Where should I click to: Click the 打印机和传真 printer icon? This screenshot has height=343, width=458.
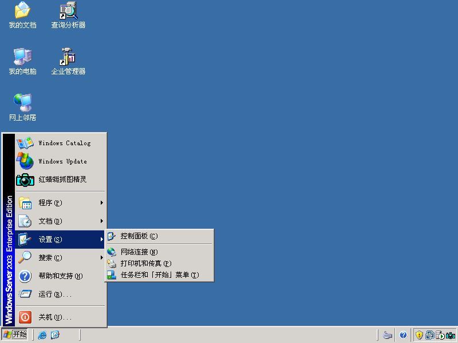(111, 264)
